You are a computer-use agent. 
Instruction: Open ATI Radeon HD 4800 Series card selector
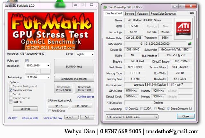tap(132, 117)
